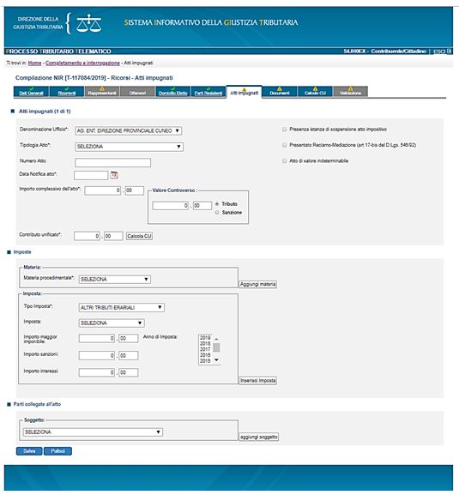
Task: Click the Numero Atto input field
Action: coord(113,163)
